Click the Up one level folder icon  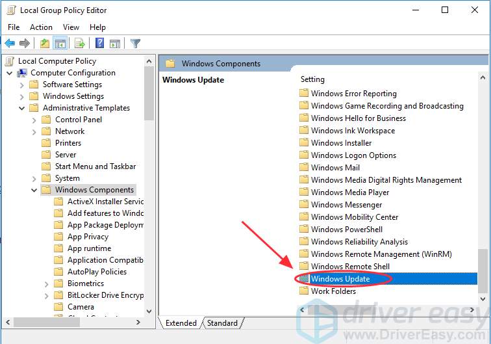pos(44,44)
